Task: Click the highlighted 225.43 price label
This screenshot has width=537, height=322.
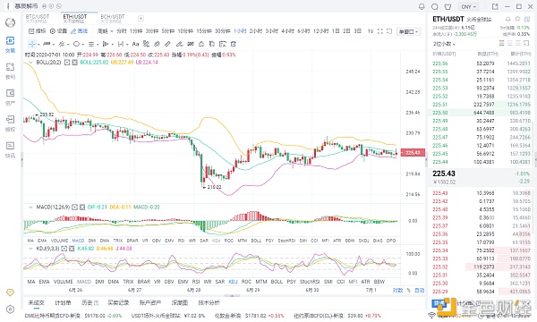Action: click(413, 153)
